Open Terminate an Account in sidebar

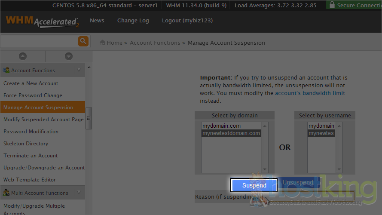pyautogui.click(x=31, y=156)
